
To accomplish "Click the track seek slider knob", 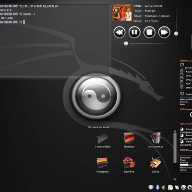I will point(126,44).
